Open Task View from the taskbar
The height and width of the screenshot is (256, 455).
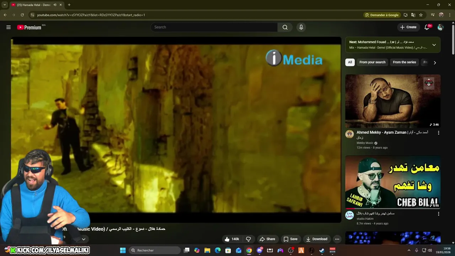[187, 250]
